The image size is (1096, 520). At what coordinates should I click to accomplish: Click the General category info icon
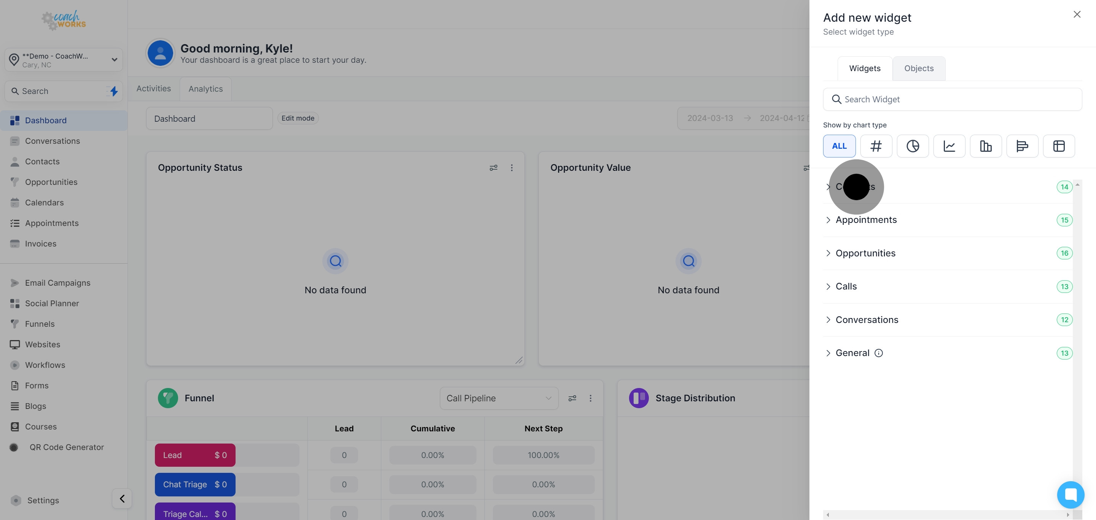(879, 353)
